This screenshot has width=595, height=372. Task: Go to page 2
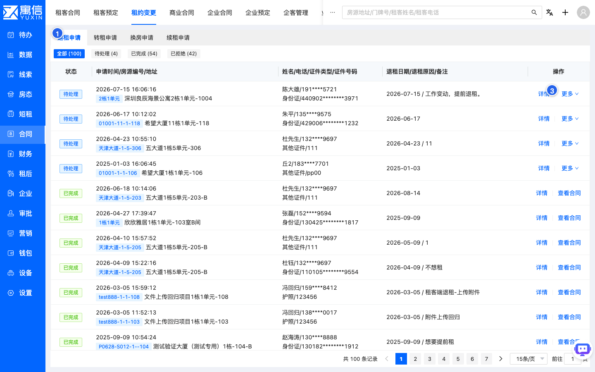pos(415,359)
